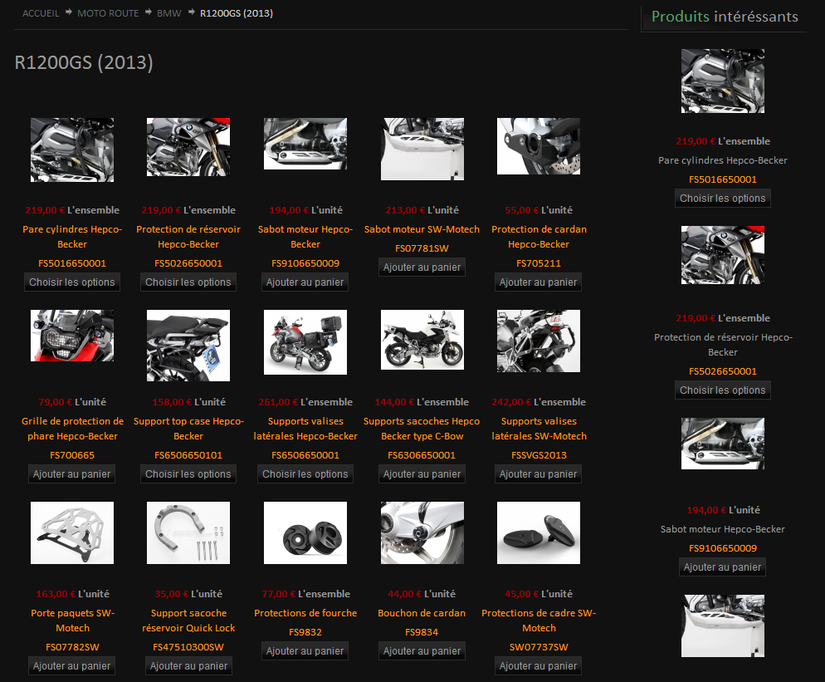This screenshot has height=682, width=825.
Task: Open sidebar Protection de réservoir image
Action: (x=722, y=255)
